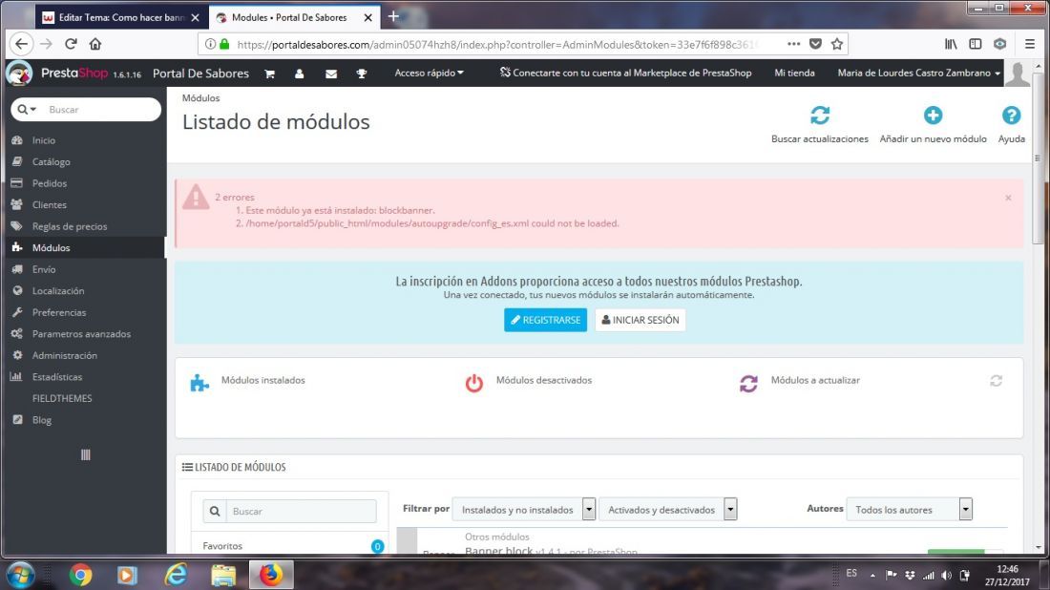Screen dimensions: 1050x590
Task: Switch to Editar Tema browser tab
Action: 121,17
